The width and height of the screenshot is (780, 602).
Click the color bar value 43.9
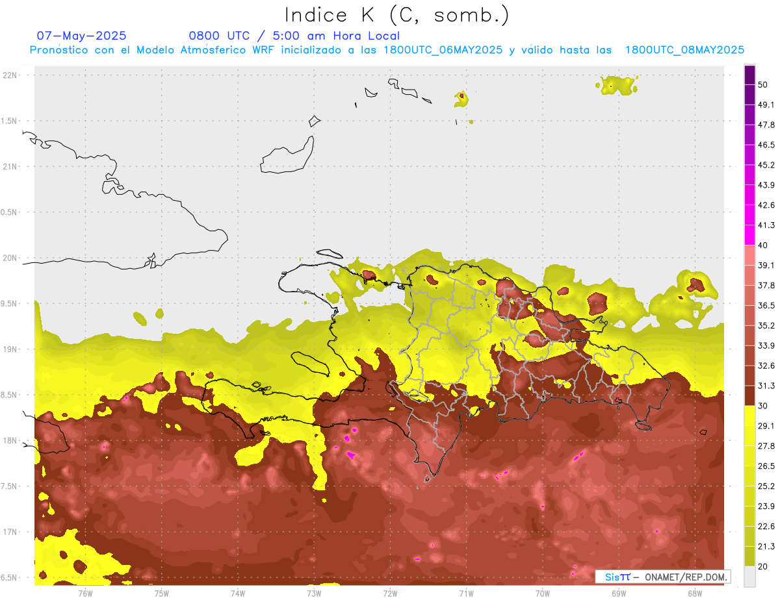click(x=766, y=185)
